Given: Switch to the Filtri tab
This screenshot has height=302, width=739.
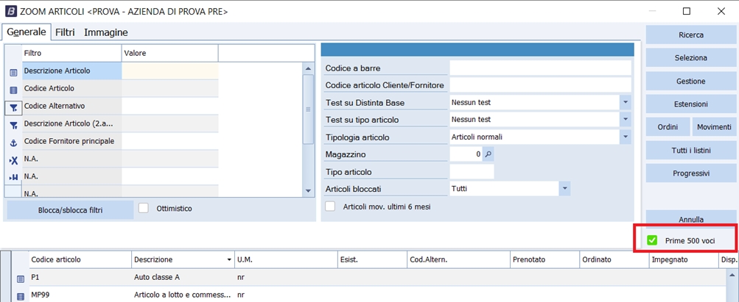Looking at the screenshot, I should [x=65, y=32].
